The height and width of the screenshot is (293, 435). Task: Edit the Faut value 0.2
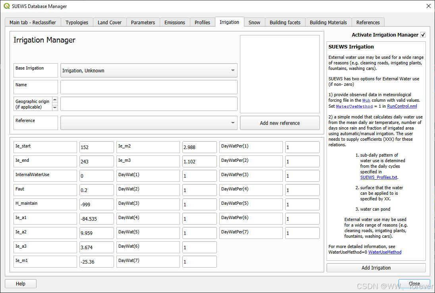point(97,190)
